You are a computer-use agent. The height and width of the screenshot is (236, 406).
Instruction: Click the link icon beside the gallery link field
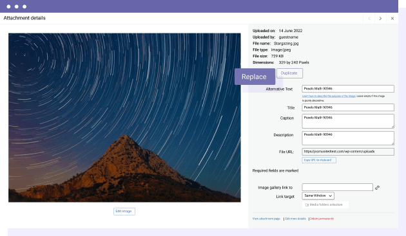(377, 188)
